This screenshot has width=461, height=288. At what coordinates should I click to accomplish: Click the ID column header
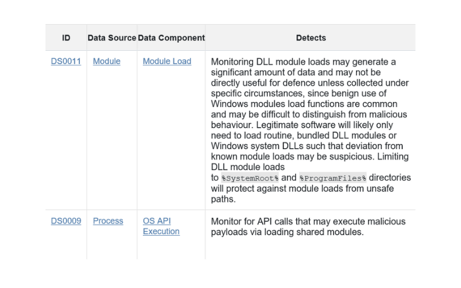coord(66,38)
